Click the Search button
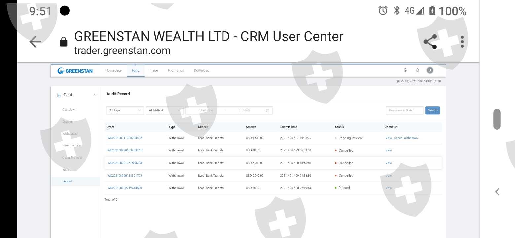The height and width of the screenshot is (238, 515). [x=432, y=110]
